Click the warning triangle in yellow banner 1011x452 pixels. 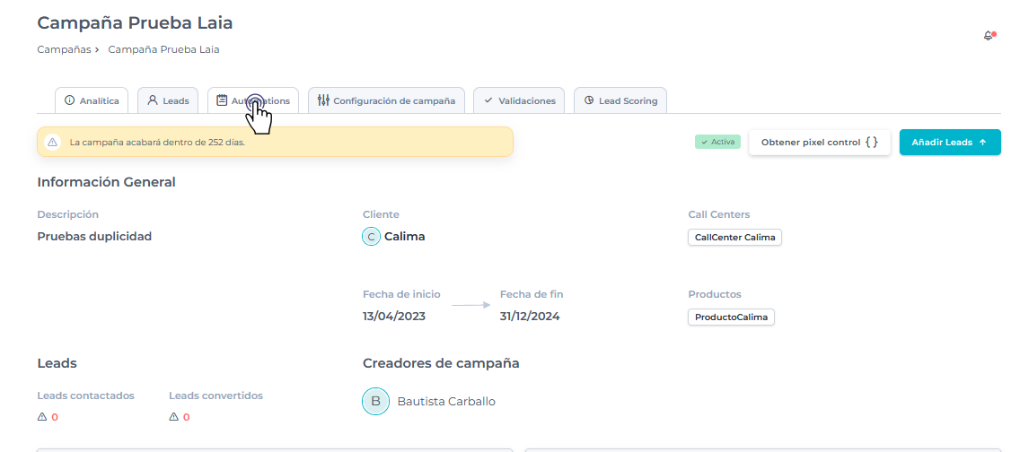tap(53, 142)
